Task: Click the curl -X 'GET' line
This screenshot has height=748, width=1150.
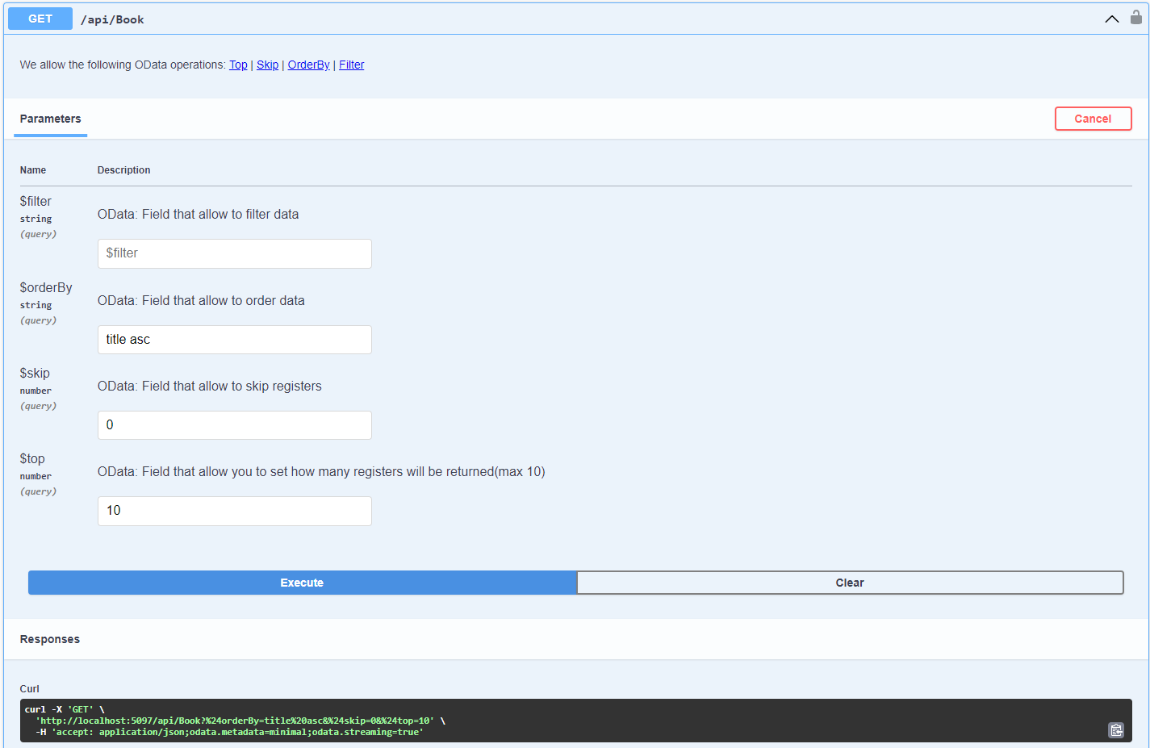Action: coord(65,709)
